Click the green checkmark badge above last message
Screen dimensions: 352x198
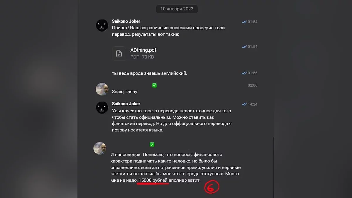tap(152, 144)
